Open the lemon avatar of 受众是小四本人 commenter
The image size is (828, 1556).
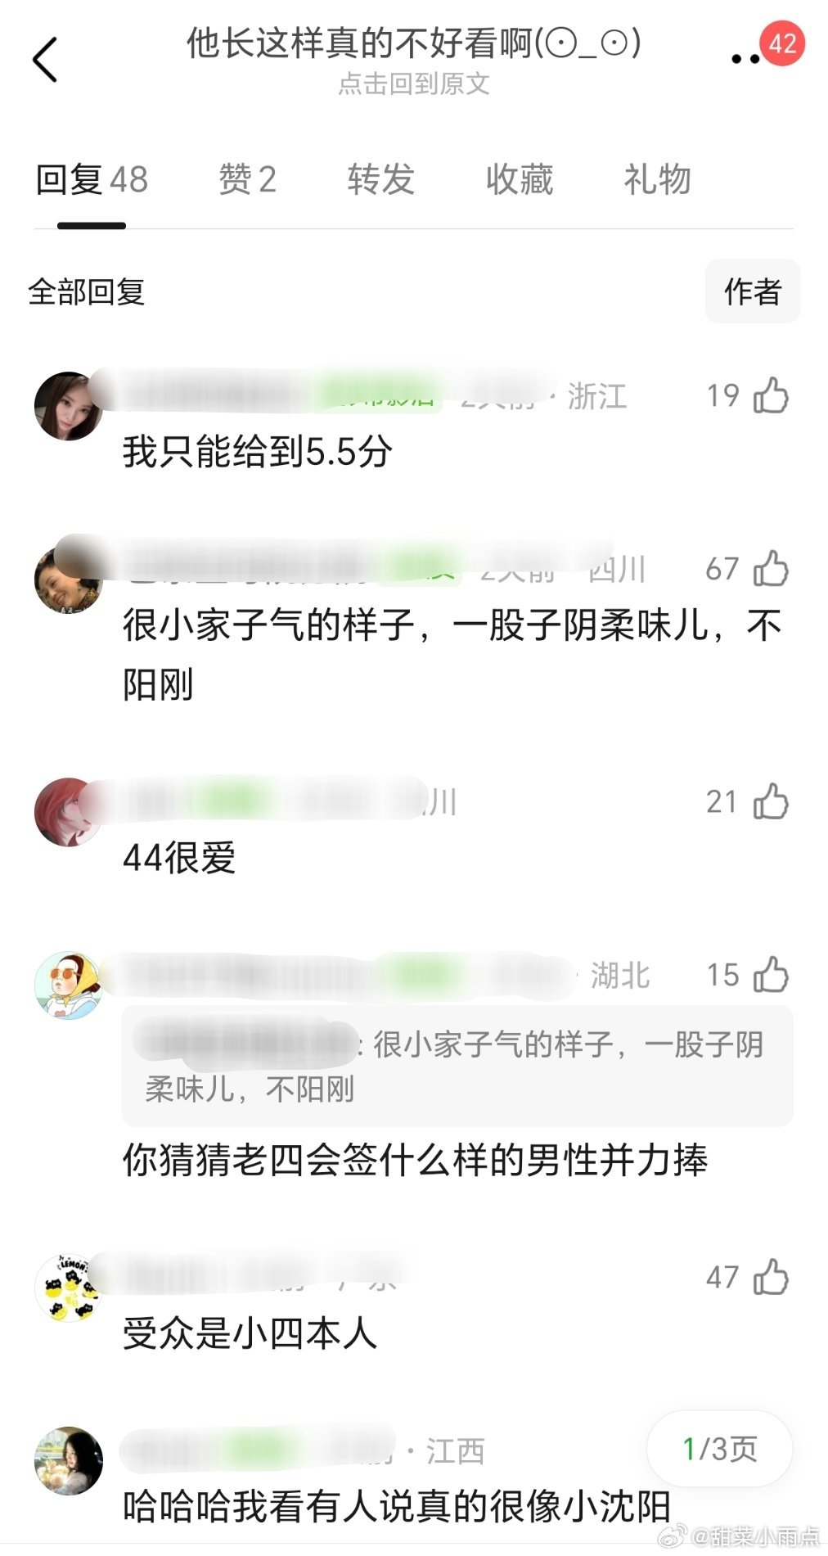click(69, 1288)
